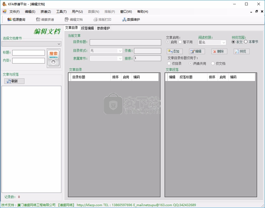Click the 删除 delete article button
Screen dimensions: 265x208
219,51
